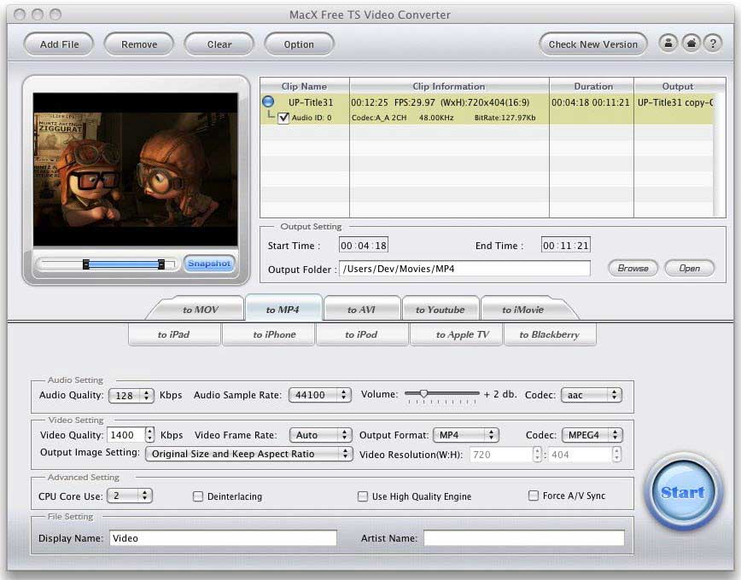Enable Use High Quality Engine

point(363,496)
